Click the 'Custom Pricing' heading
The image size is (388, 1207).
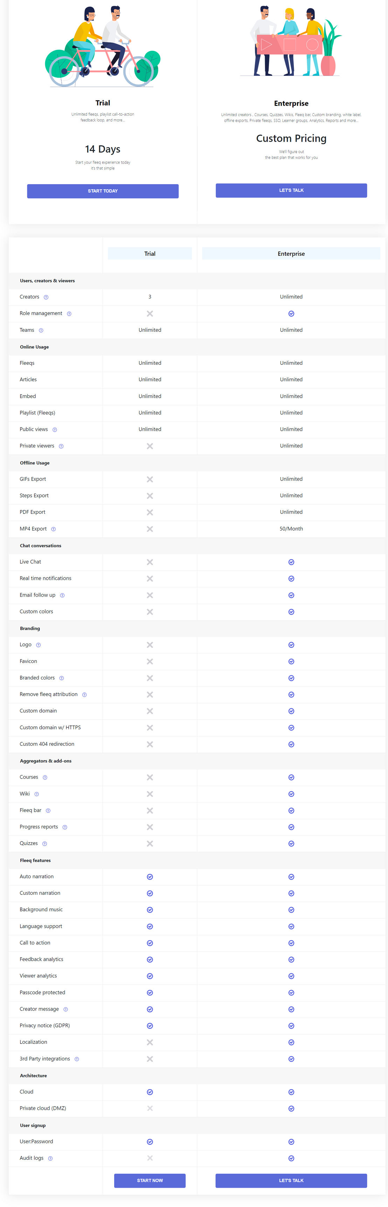coord(291,138)
